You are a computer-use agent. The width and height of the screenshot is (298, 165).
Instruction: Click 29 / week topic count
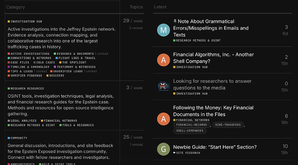[x=133, y=21]
